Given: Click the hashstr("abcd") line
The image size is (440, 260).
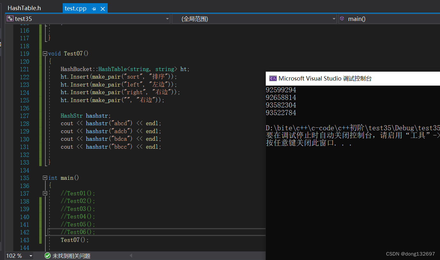Looking at the screenshot, I should (111, 123).
